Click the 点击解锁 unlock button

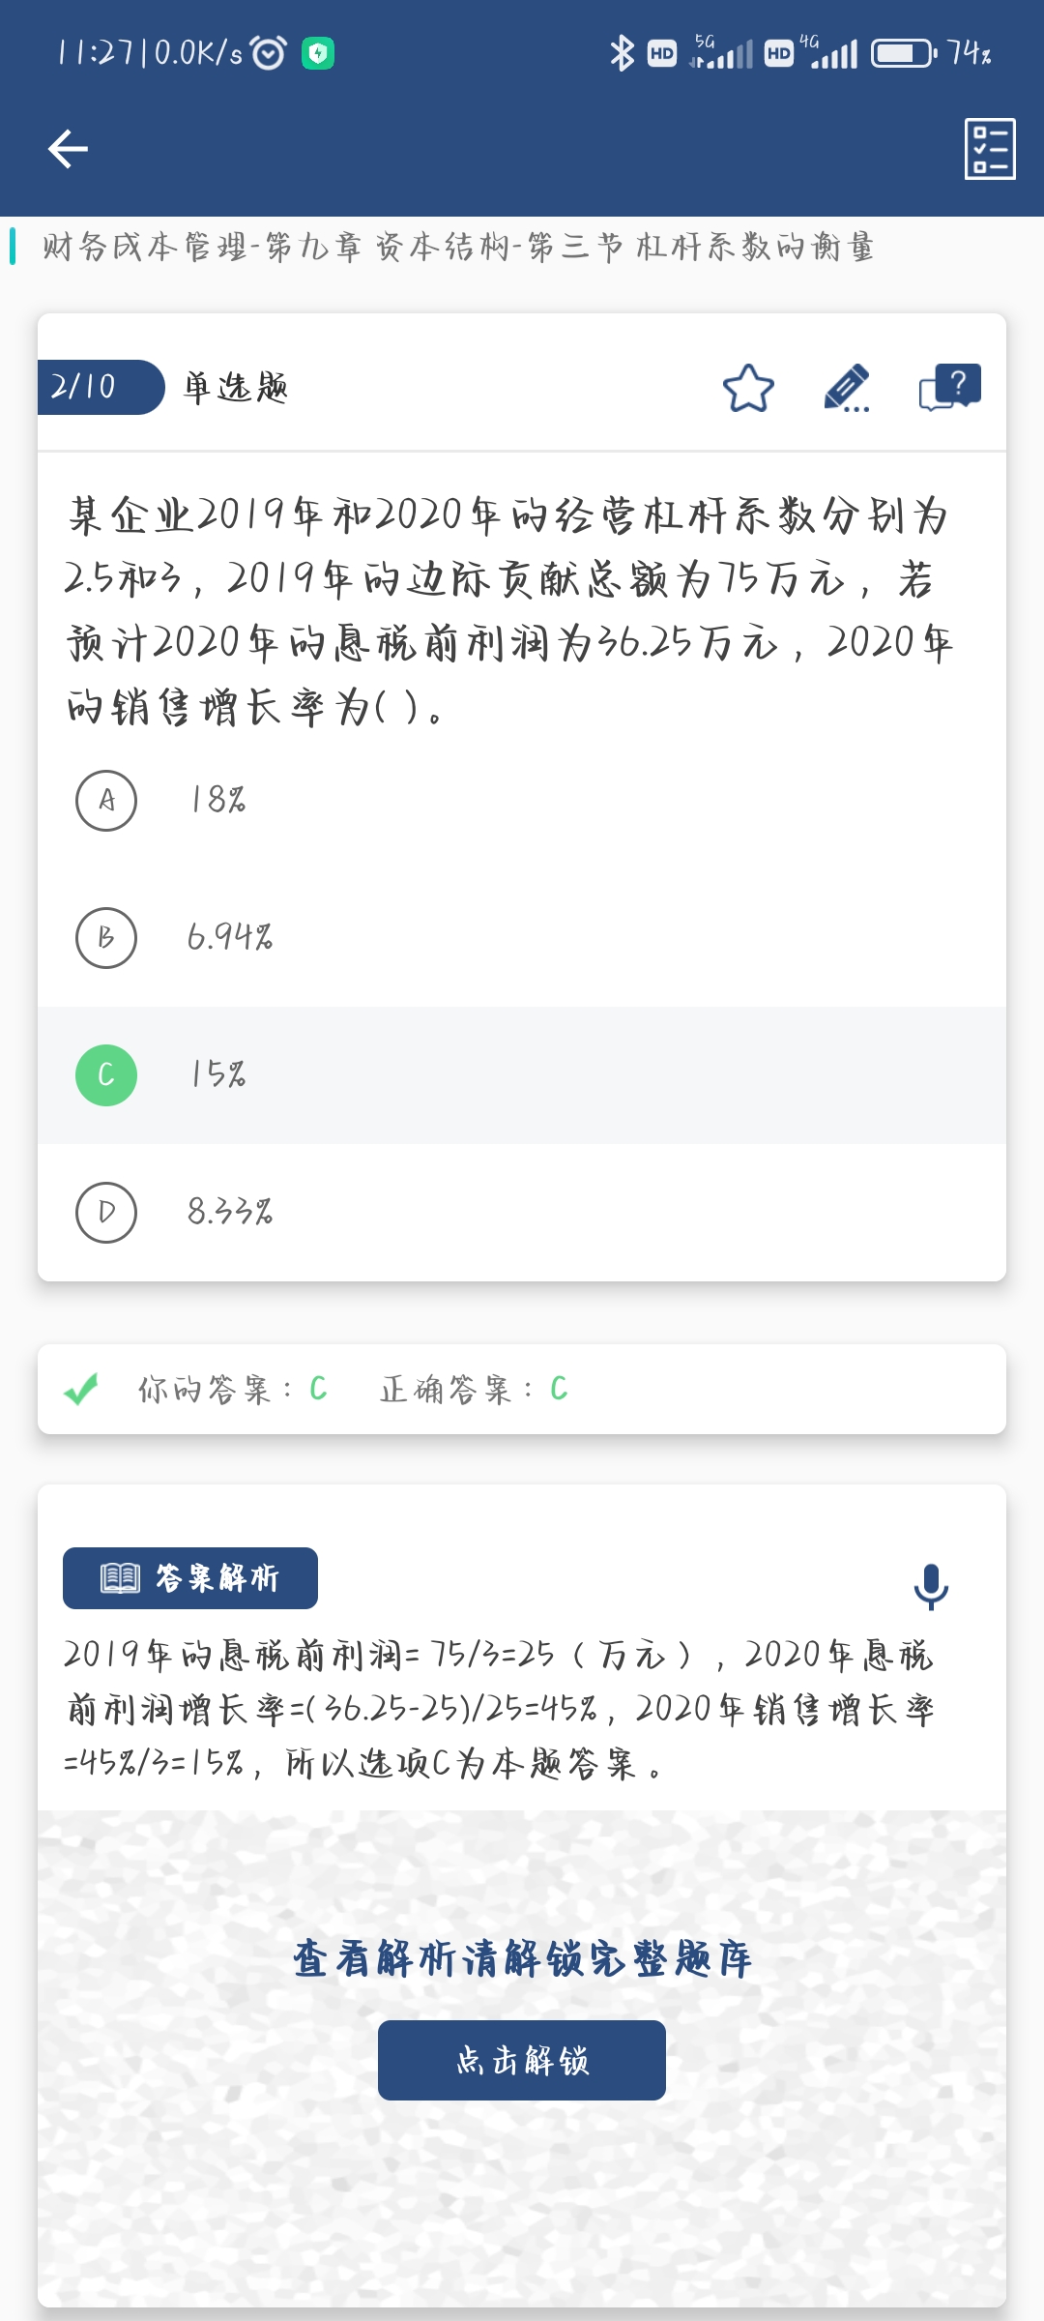point(522,2060)
